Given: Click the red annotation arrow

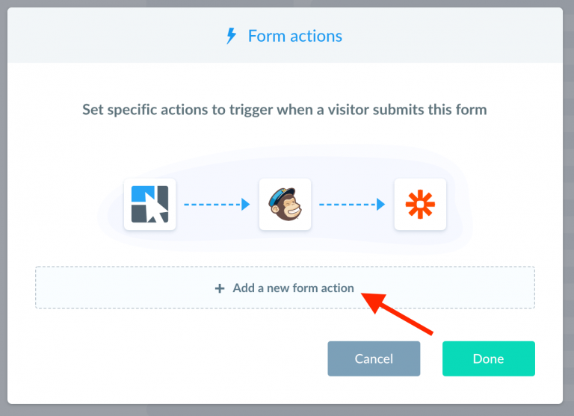Looking at the screenshot, I should 397,314.
